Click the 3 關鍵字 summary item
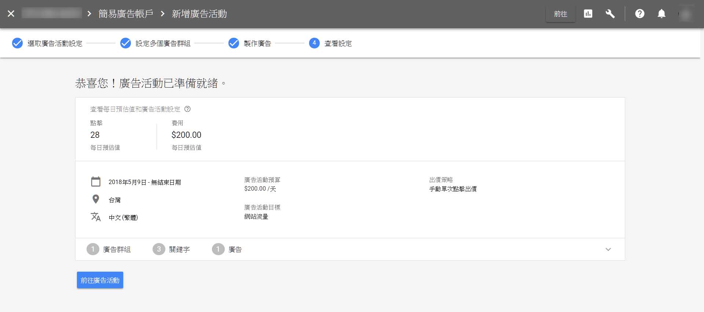The image size is (704, 312). [x=171, y=249]
